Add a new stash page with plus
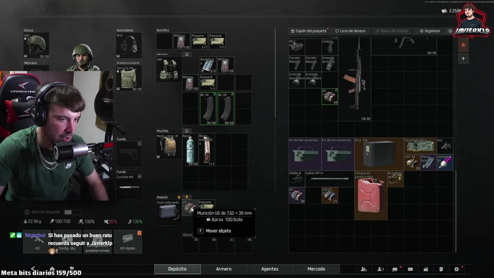 [x=464, y=59]
